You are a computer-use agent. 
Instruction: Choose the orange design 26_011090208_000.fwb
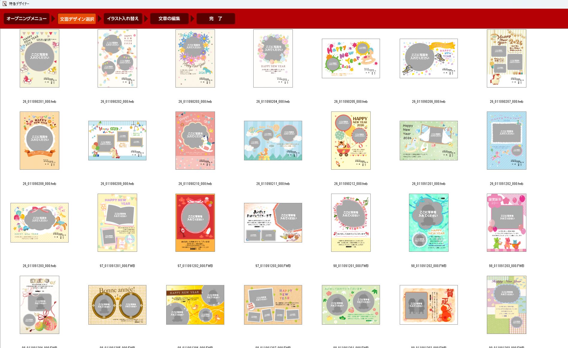coord(40,141)
